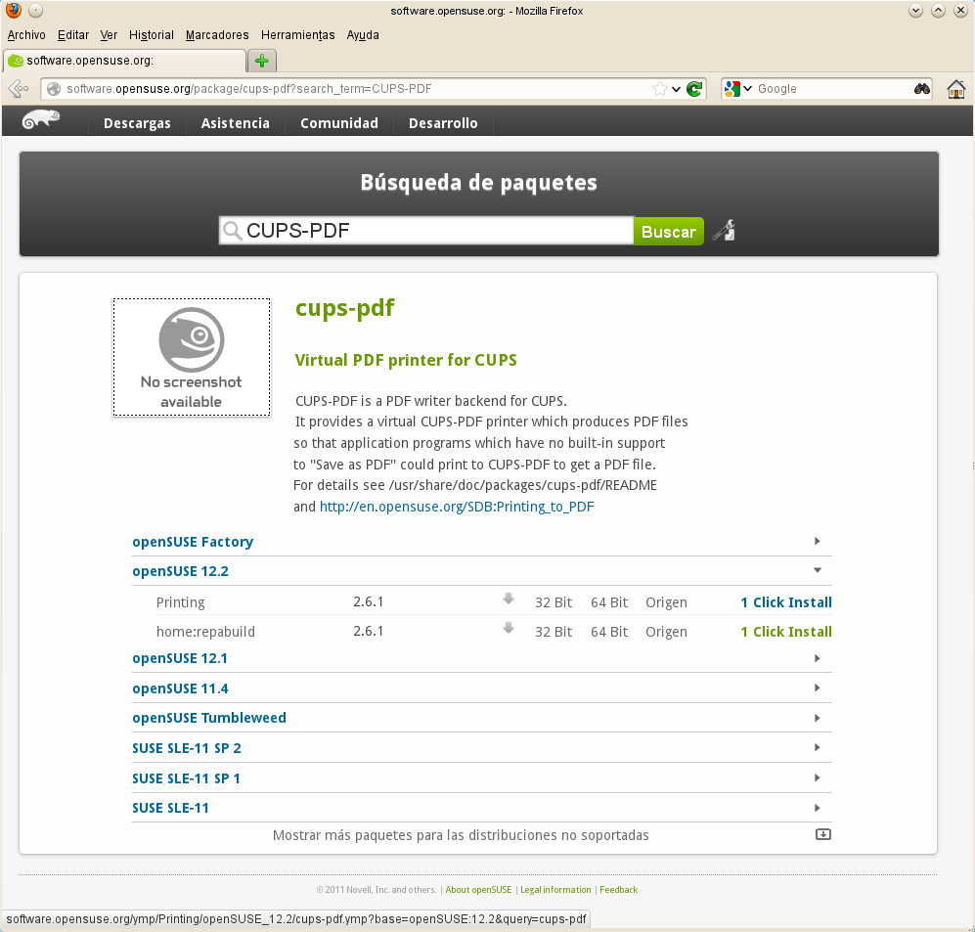Click the 'No screenshot available' thumbnail

coord(192,357)
